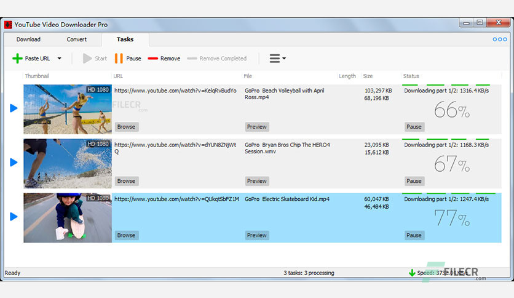Image resolution: width=514 pixels, height=298 pixels.
Task: Sort tasks by the Size column header
Action: pyautogui.click(x=368, y=76)
